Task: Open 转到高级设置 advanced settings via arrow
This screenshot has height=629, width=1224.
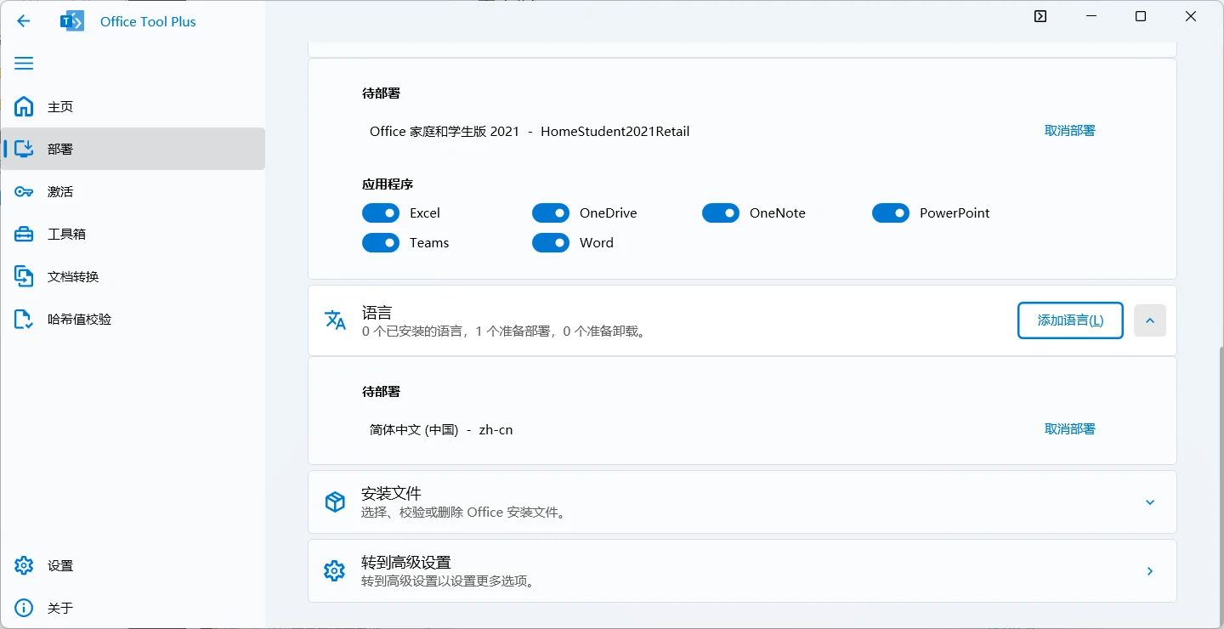Action: tap(1150, 571)
